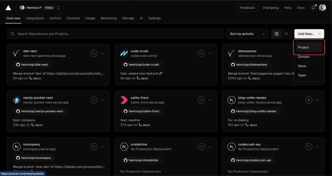
Task: Open catho-front card more options
Action: coord(210,100)
